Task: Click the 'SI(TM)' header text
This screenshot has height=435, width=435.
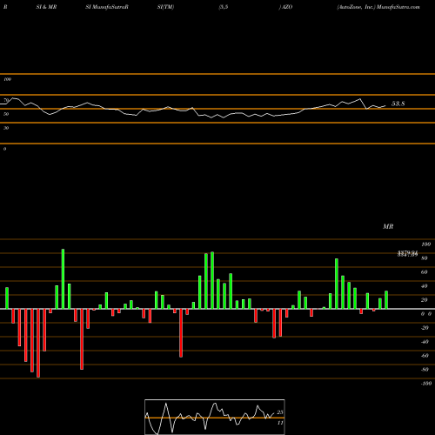Action: point(165,7)
